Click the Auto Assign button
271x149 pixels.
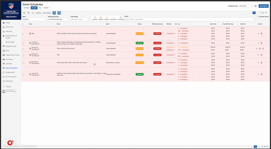click(x=47, y=13)
